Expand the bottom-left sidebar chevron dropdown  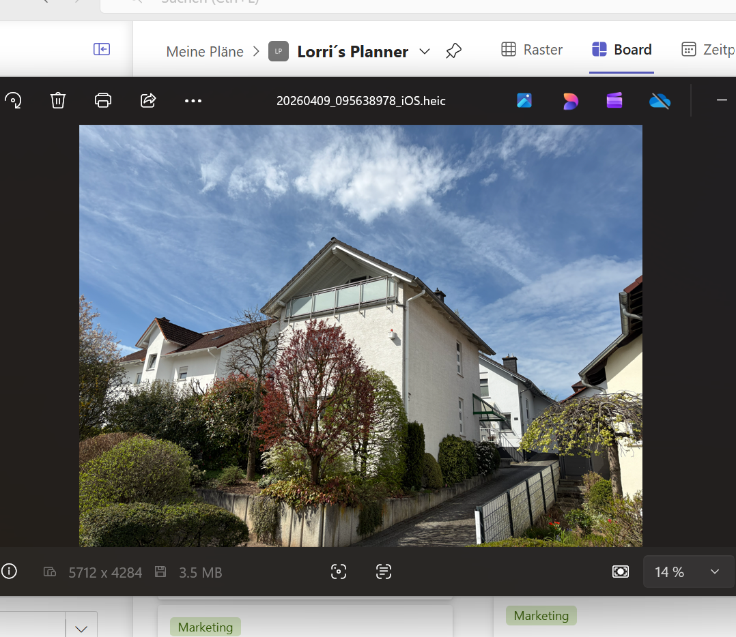[x=81, y=628]
